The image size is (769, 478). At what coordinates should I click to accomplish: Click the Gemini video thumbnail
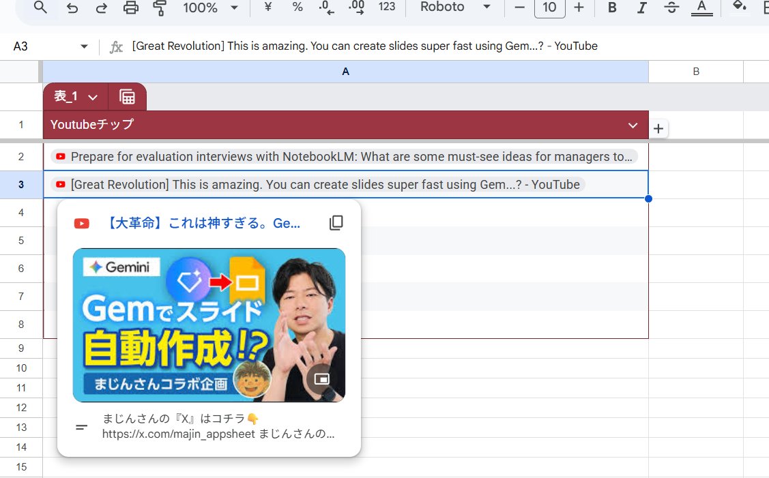coord(209,325)
